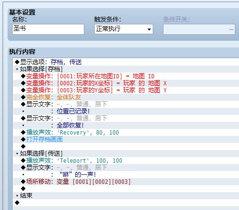Image resolution: width=239 pixels, height=210 pixels.
Task: Select the 完全恢复: 全体队友 command row
Action: click(x=126, y=97)
